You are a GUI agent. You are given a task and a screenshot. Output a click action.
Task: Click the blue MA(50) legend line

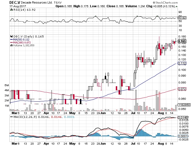(x=12, y=40)
